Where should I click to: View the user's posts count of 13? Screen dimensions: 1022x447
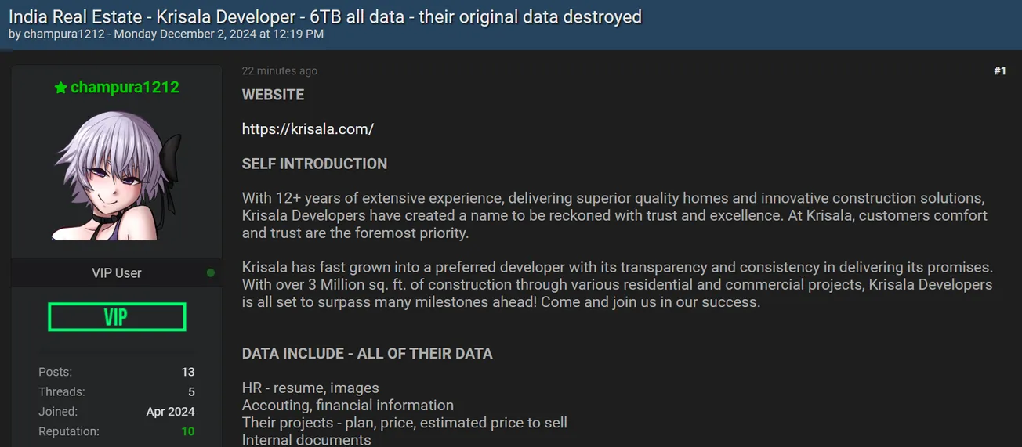pos(187,372)
